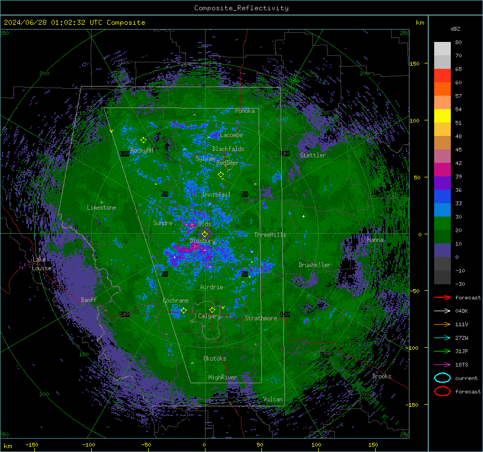Click the Banff label

89,299
